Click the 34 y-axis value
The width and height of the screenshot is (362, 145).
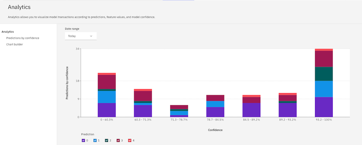(78, 49)
